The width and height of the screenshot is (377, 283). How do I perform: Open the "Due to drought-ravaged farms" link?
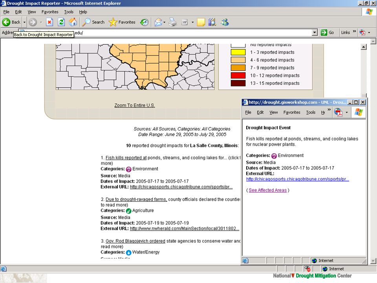[136, 200]
